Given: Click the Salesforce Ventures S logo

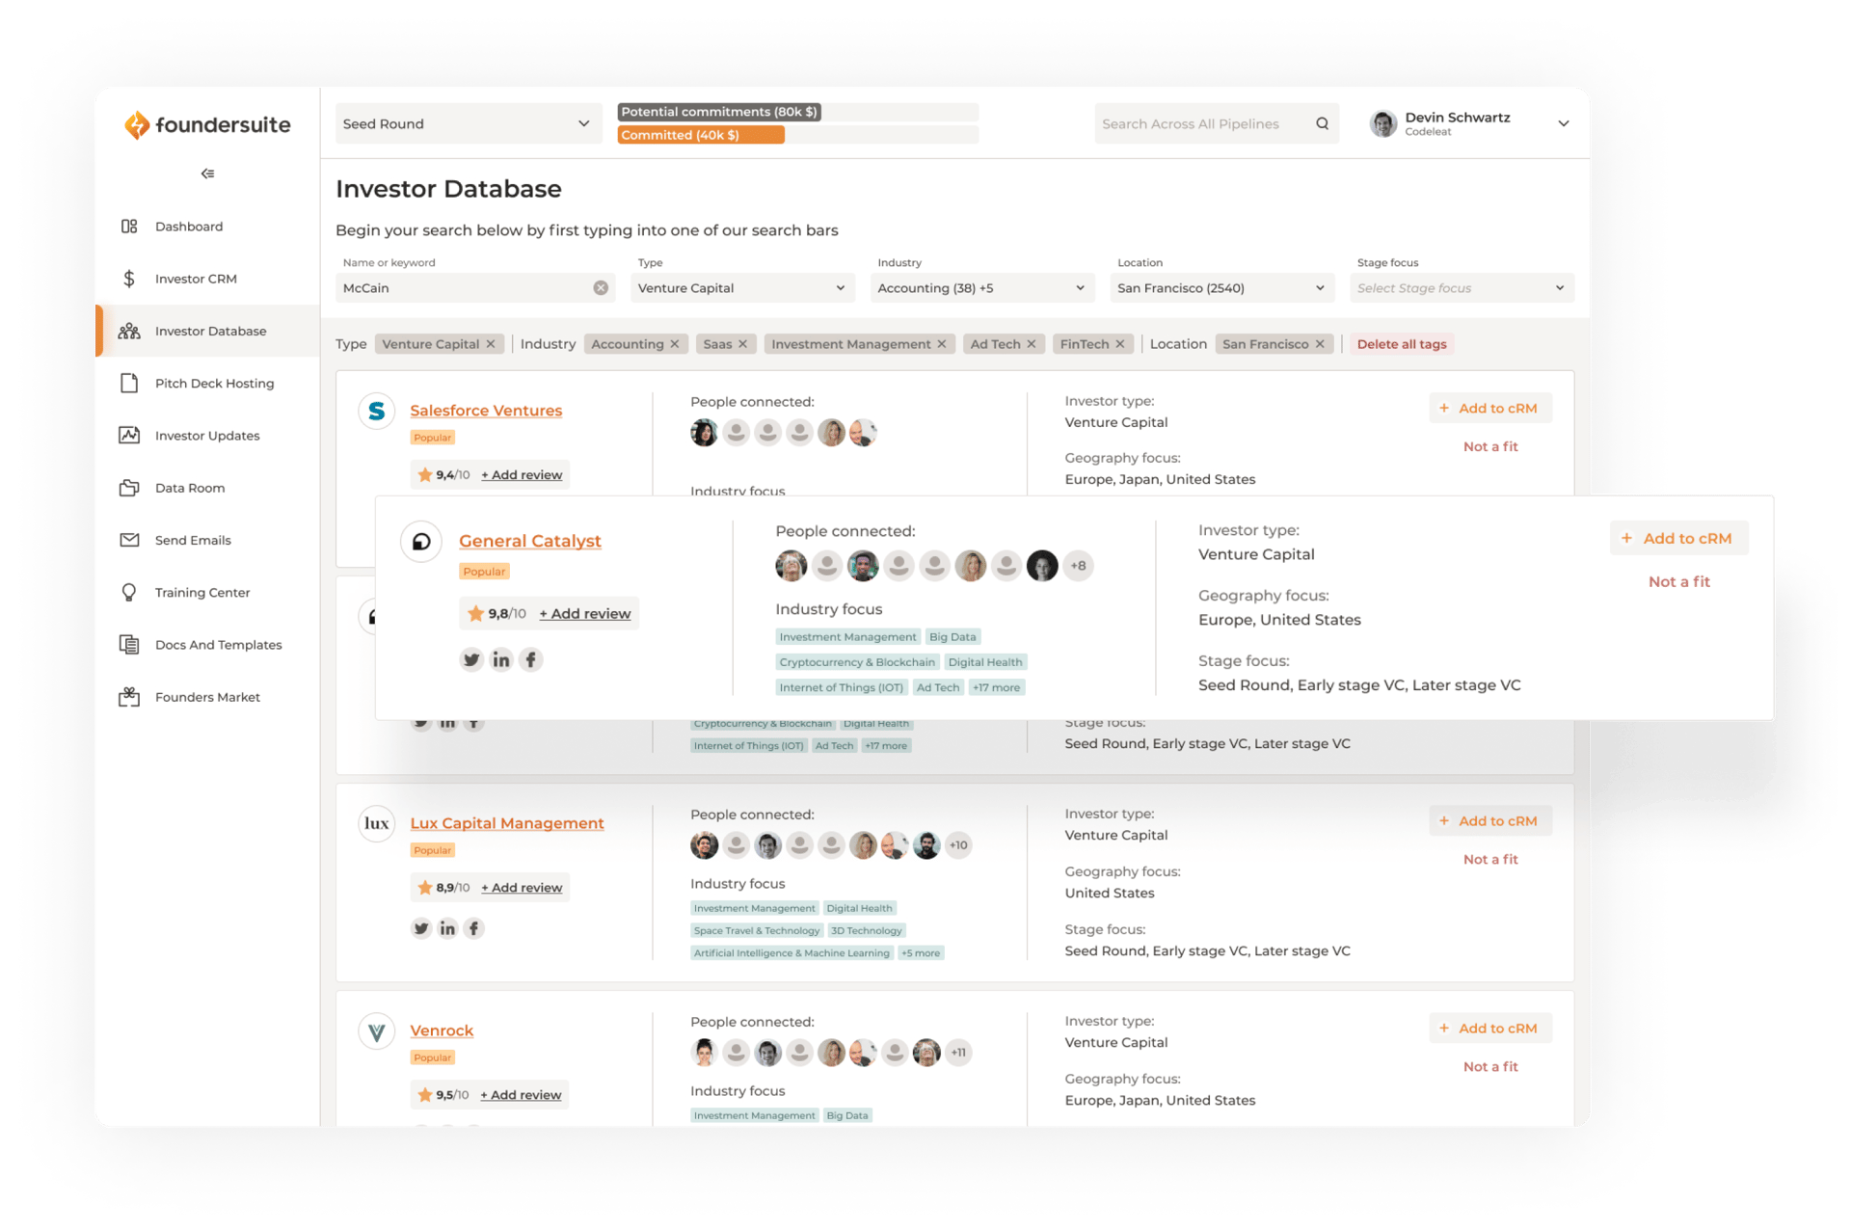Looking at the screenshot, I should point(377,411).
